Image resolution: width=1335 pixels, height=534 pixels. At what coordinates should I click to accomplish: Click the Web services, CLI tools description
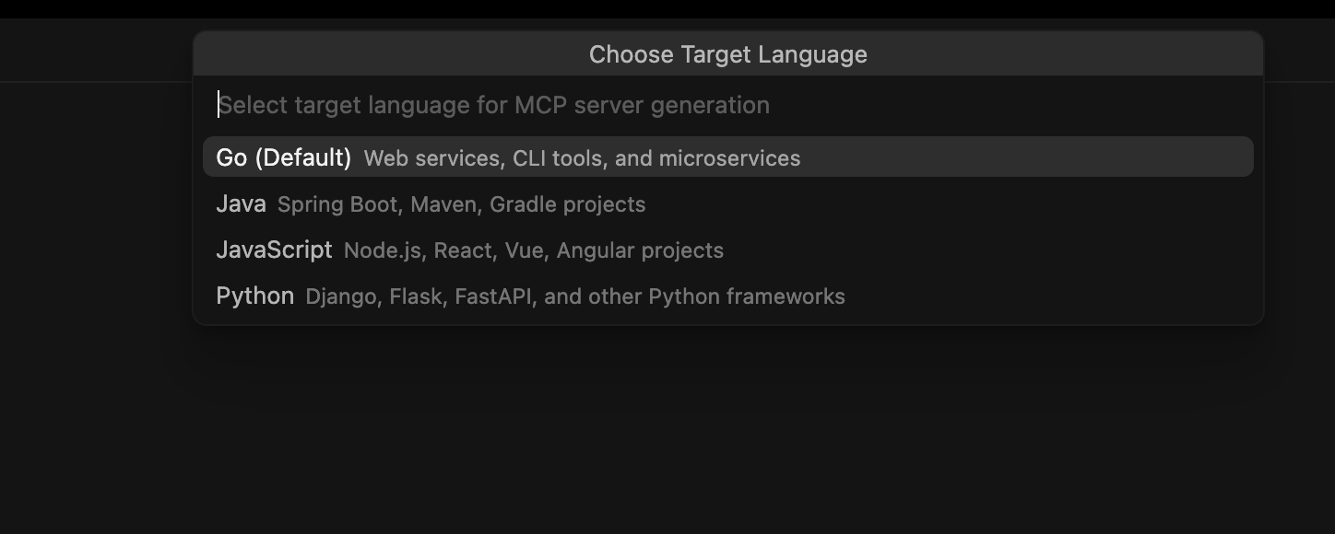(x=581, y=157)
